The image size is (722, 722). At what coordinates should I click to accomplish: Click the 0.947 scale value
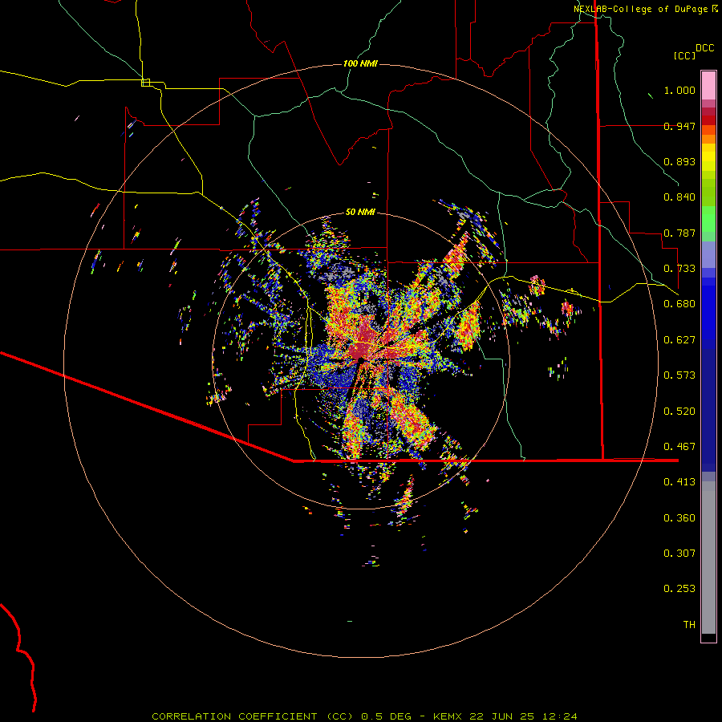679,126
